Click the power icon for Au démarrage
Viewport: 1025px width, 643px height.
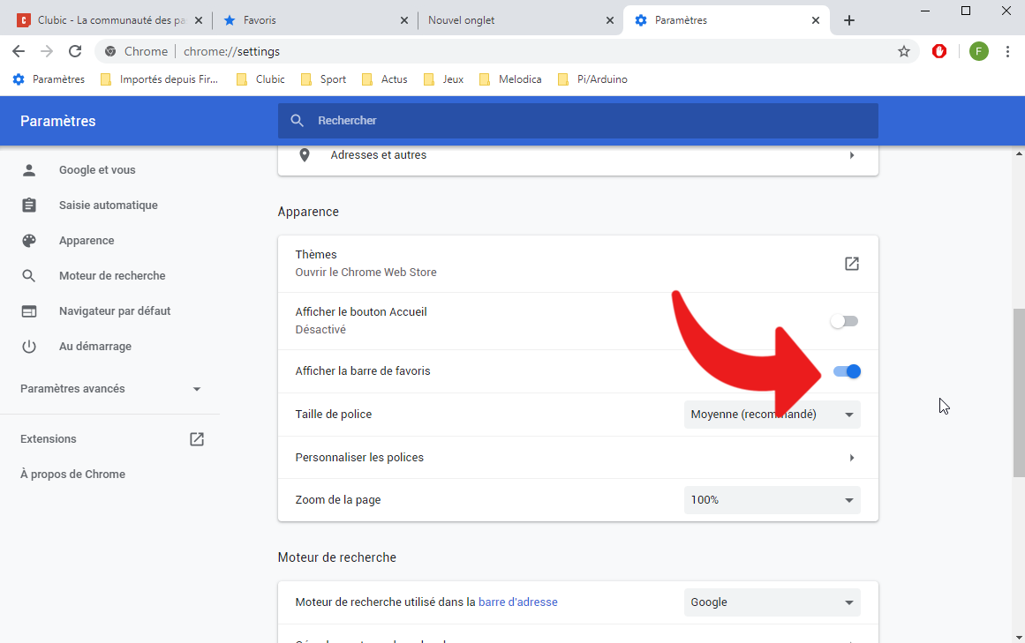(29, 346)
